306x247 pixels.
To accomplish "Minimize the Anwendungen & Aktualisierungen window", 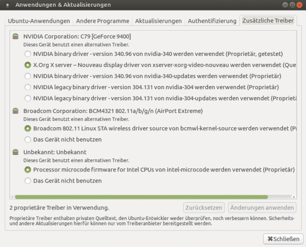I will (x=285, y=5).
